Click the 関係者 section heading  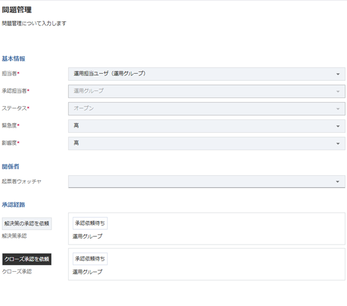pyautogui.click(x=11, y=167)
